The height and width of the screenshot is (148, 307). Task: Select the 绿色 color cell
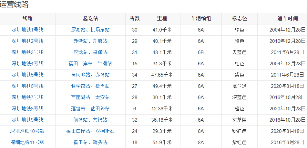(x=240, y=30)
